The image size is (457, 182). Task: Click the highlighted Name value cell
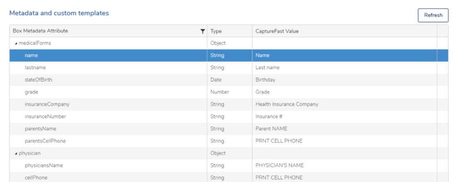344,55
